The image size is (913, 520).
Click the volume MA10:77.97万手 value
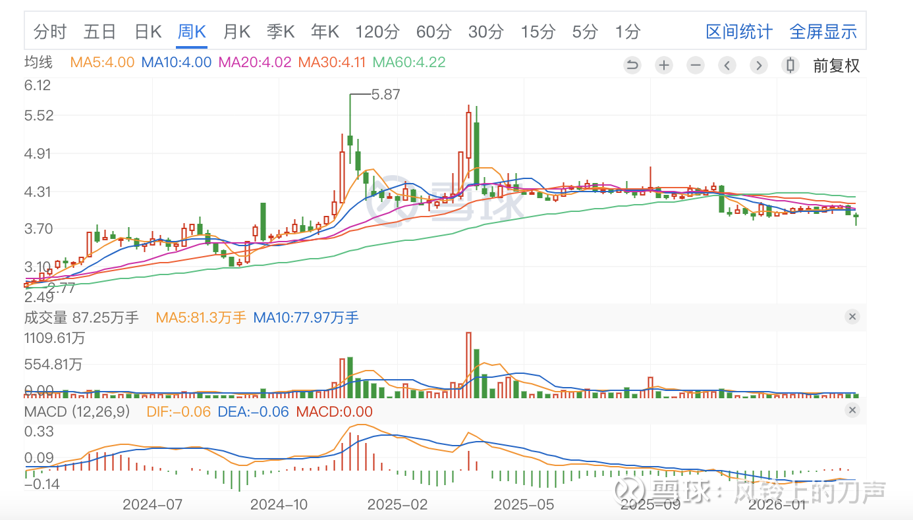tap(306, 318)
